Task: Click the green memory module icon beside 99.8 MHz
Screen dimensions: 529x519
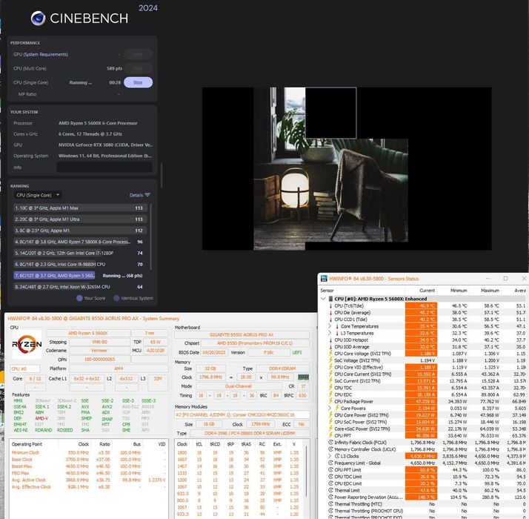Action: pyautogui.click(x=304, y=377)
